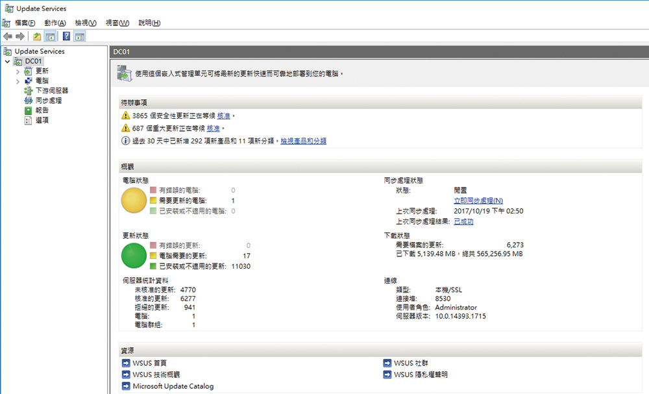The width and height of the screenshot is (649, 394).
Task: Click info icon beside 292 new products
Action: pos(125,141)
